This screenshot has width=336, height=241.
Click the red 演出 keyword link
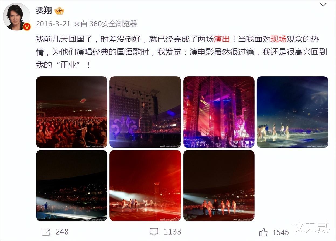(222, 39)
